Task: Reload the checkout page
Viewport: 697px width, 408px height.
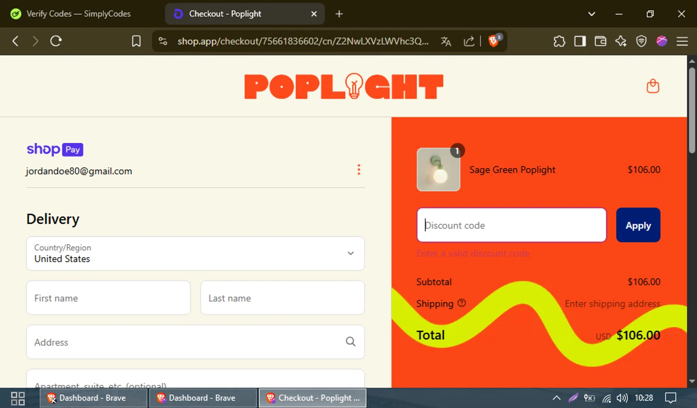Action: point(56,41)
